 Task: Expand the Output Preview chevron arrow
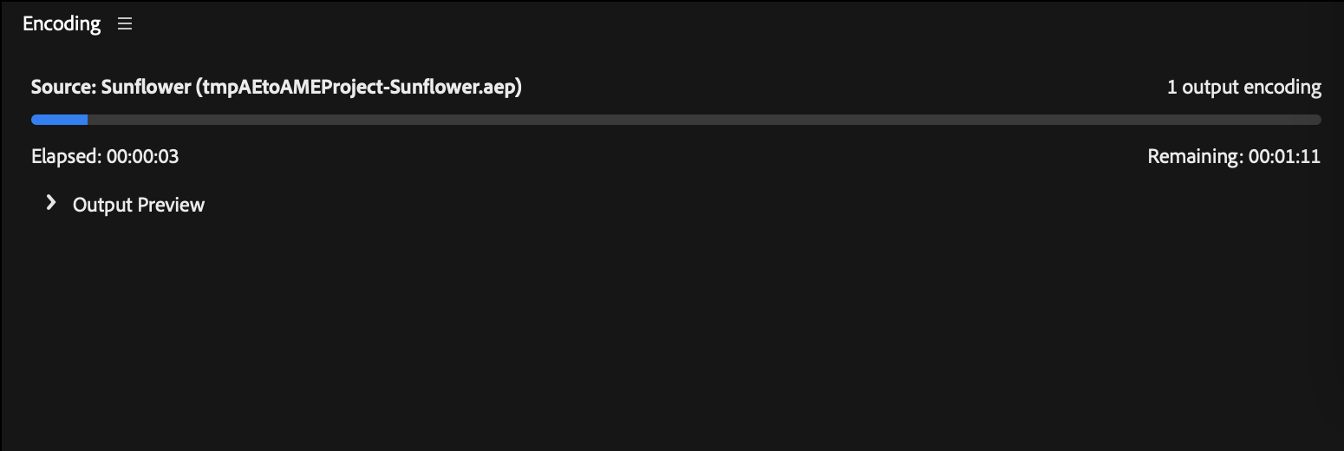[x=51, y=203]
